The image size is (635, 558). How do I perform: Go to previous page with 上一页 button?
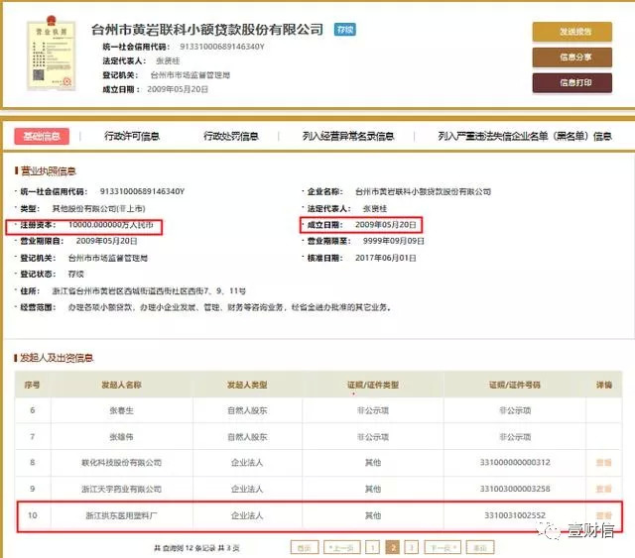click(x=341, y=548)
